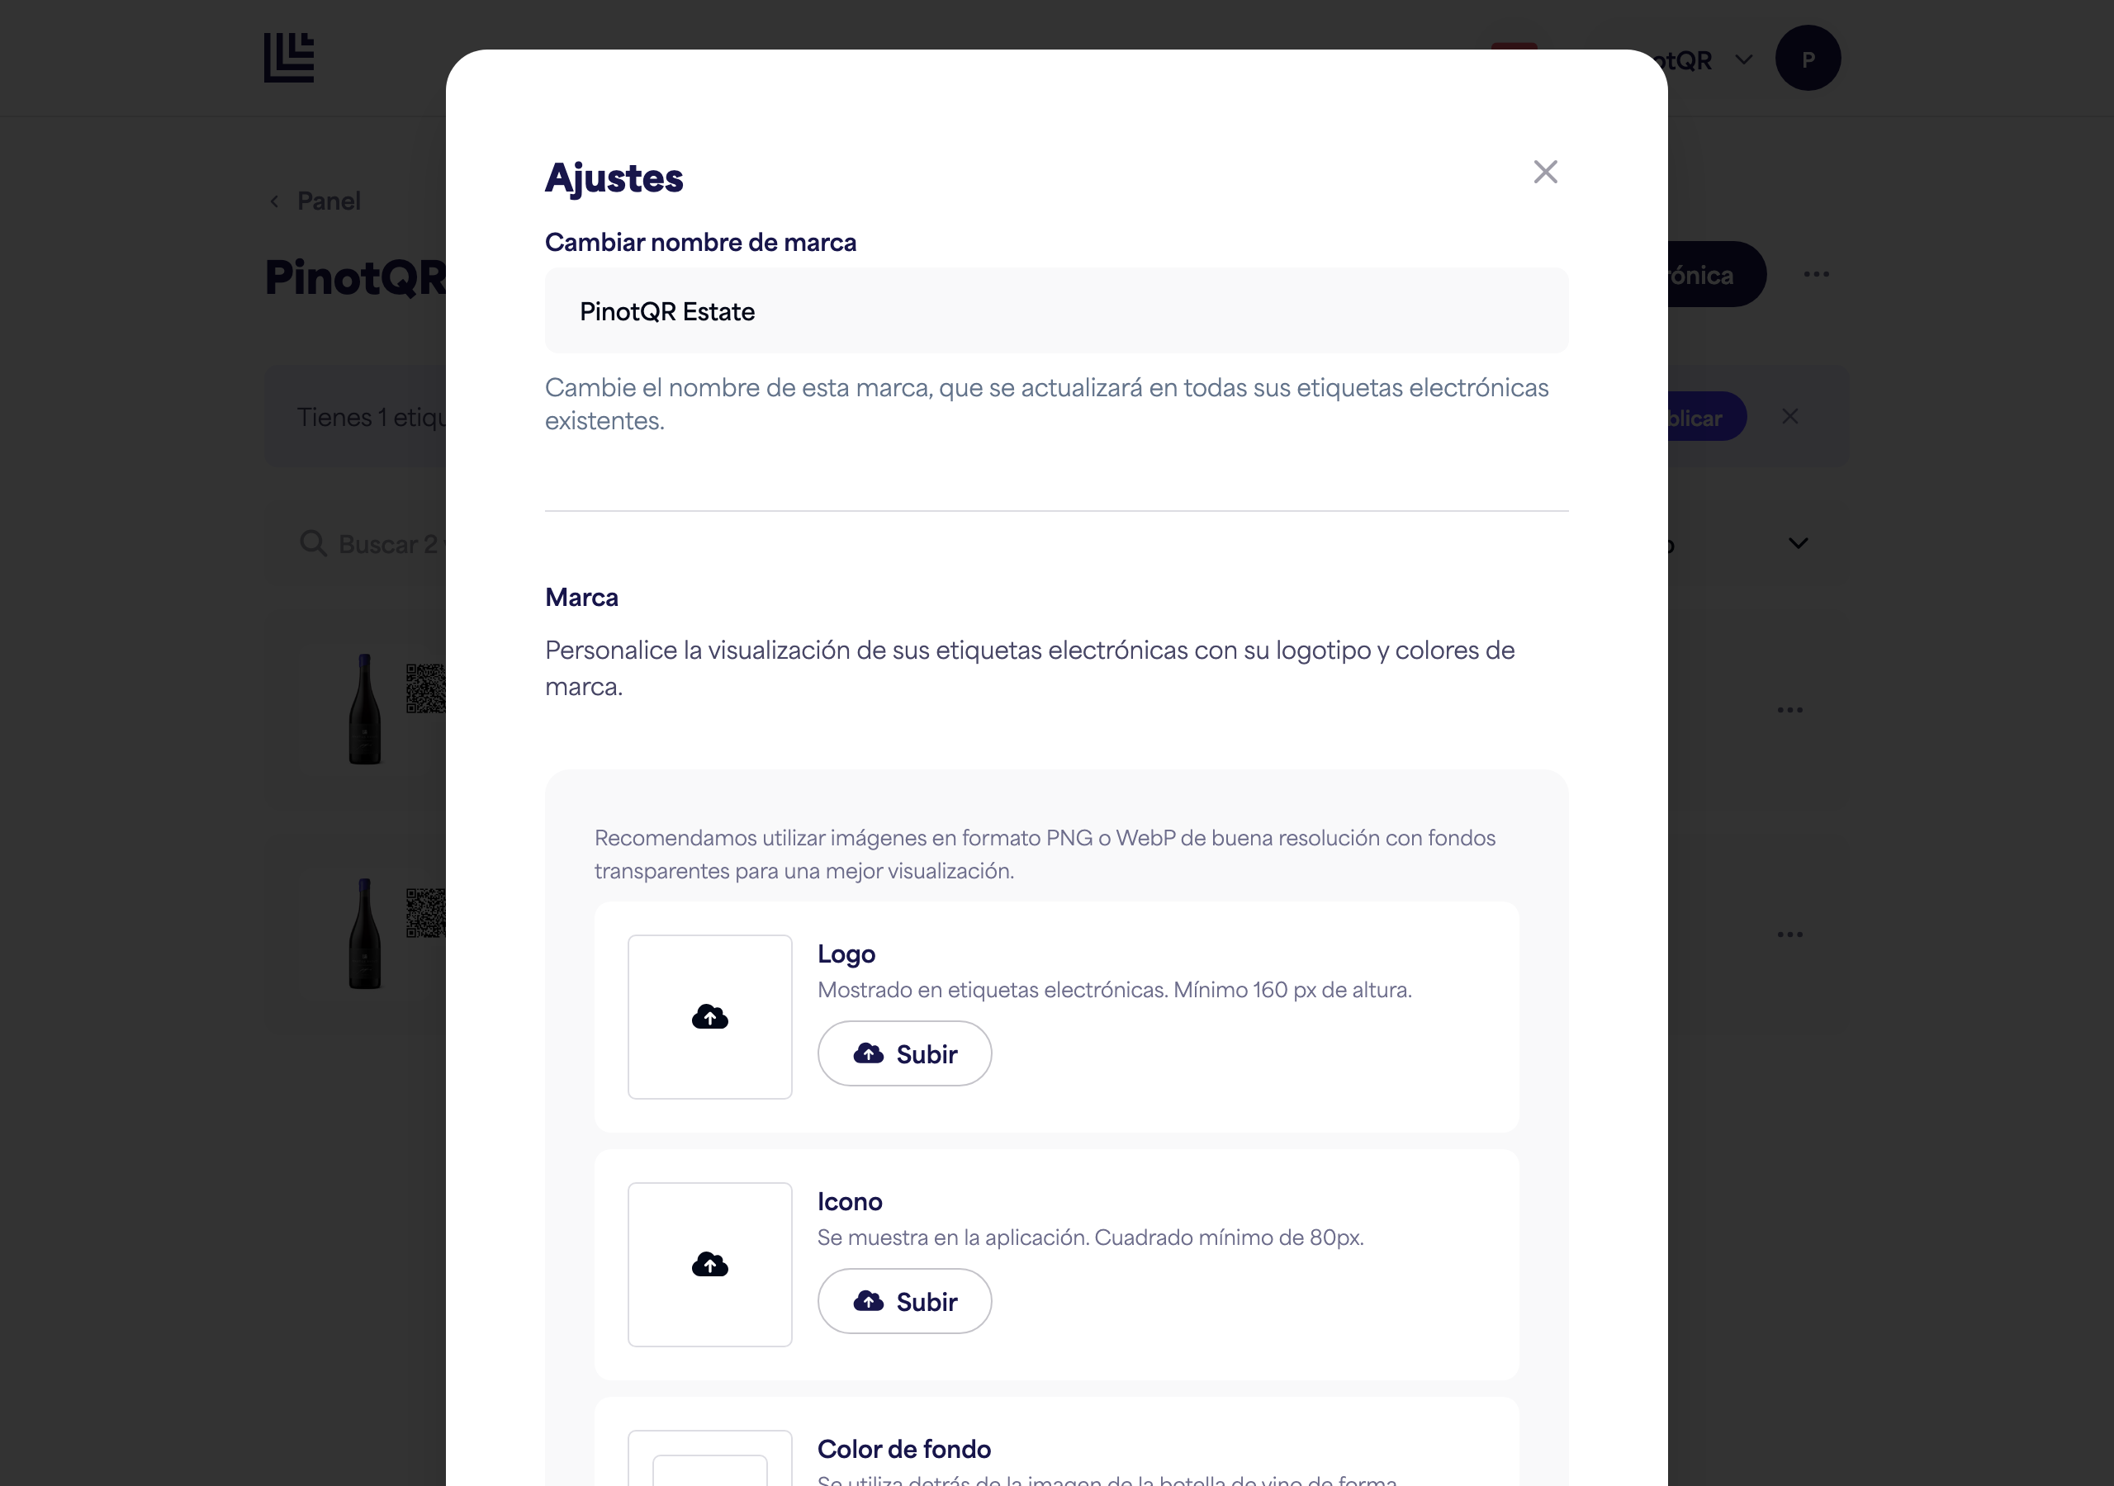Viewport: 2114px width, 1486px height.
Task: Click the app logo in the header
Action: [x=289, y=58]
